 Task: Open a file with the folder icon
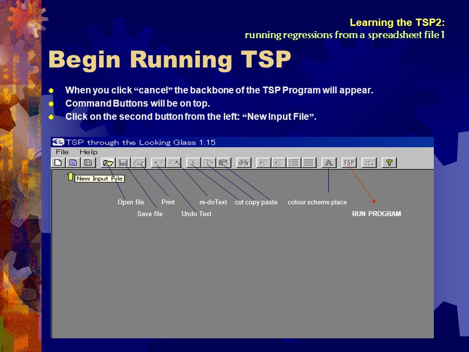click(108, 162)
